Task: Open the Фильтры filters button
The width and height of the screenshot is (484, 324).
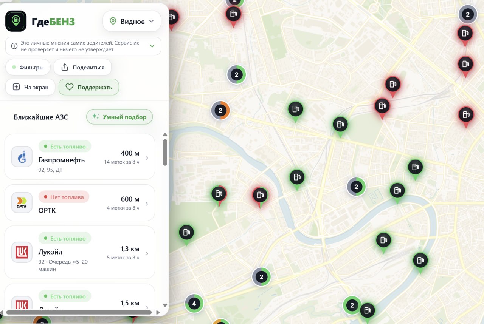Action: [28, 68]
